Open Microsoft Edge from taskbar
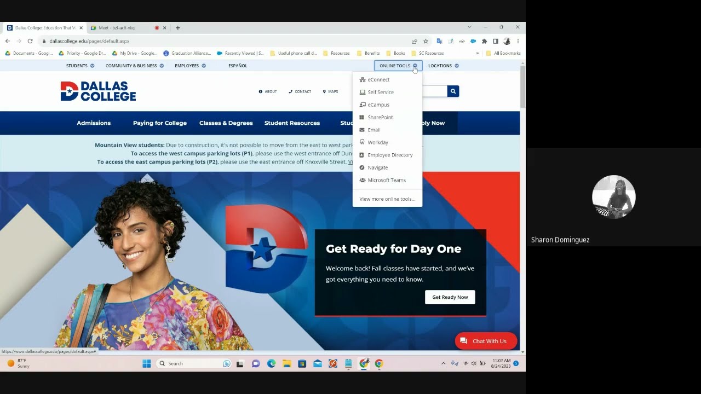Viewport: 701px width, 394px height. [271, 363]
